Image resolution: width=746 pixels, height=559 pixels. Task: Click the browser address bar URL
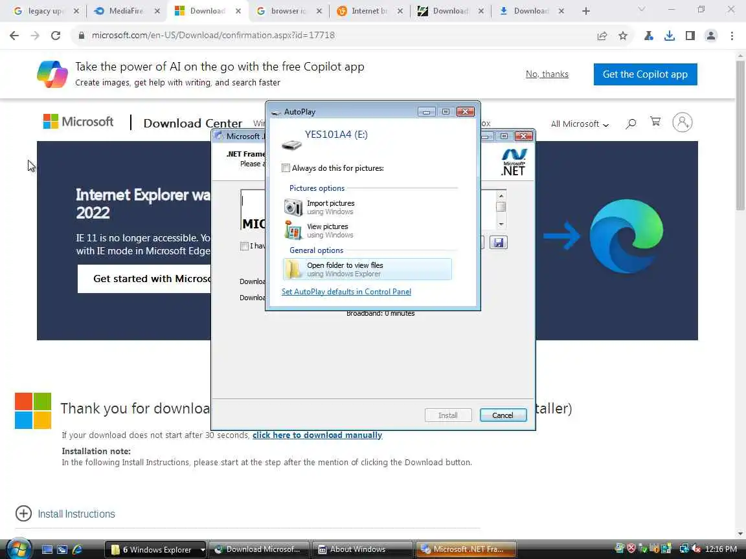[213, 35]
